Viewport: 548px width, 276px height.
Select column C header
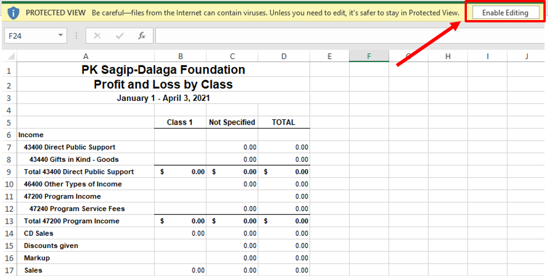point(232,56)
